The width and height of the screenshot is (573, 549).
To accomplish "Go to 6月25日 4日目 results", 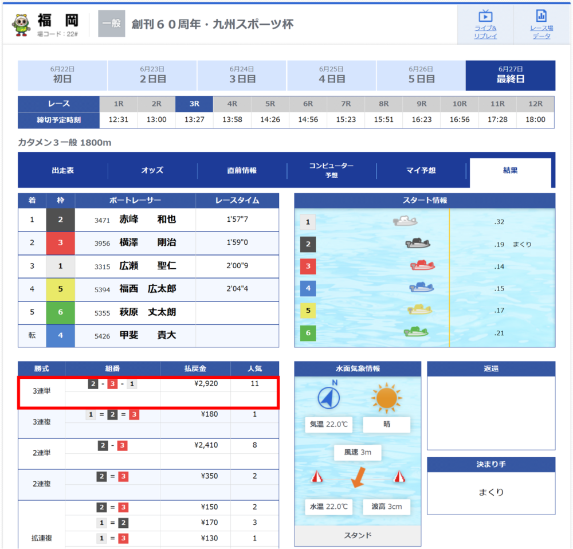I will [331, 75].
